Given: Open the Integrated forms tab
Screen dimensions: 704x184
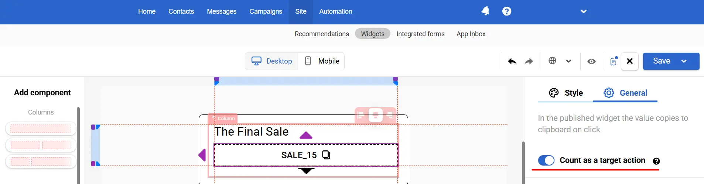Looking at the screenshot, I should (420, 34).
